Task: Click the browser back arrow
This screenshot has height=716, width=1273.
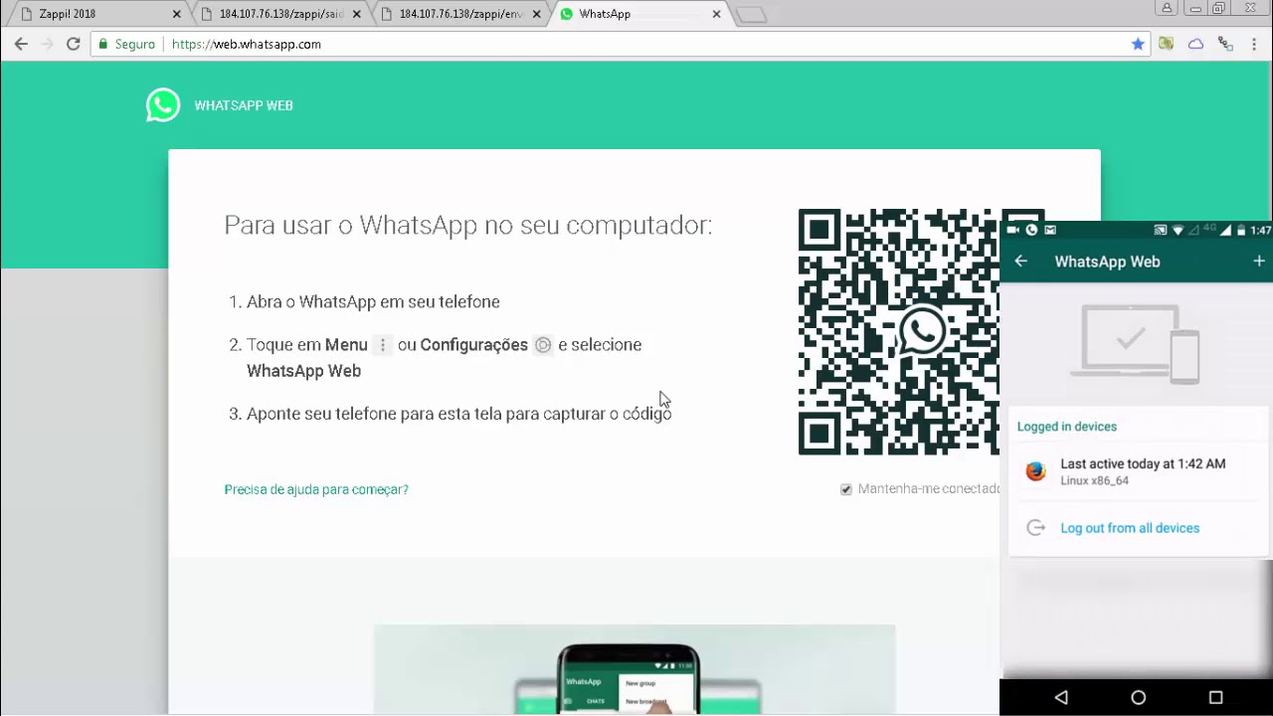Action: point(21,44)
